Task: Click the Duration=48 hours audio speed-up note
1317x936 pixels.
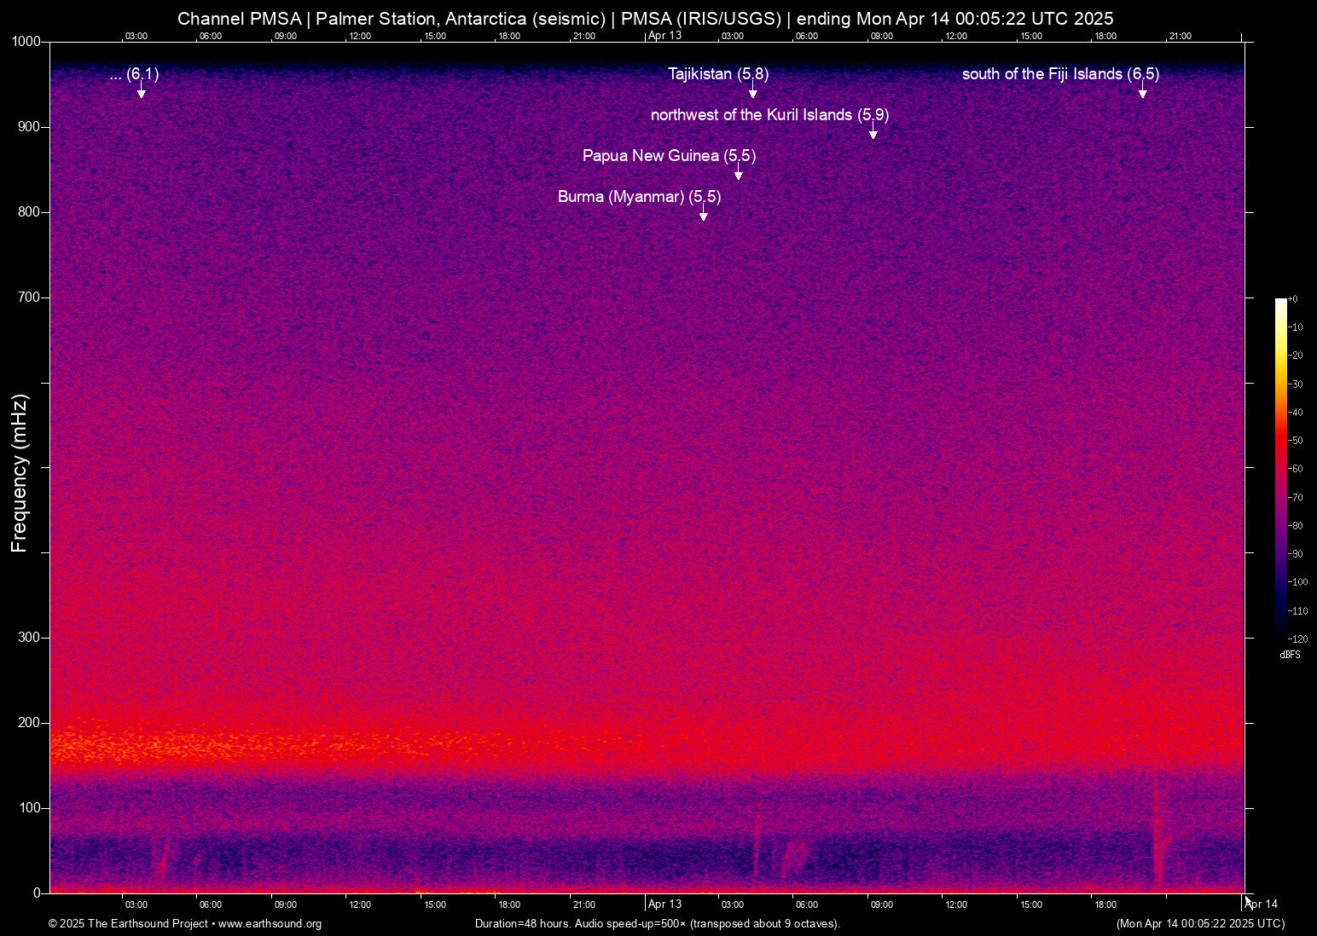Action: tap(658, 924)
